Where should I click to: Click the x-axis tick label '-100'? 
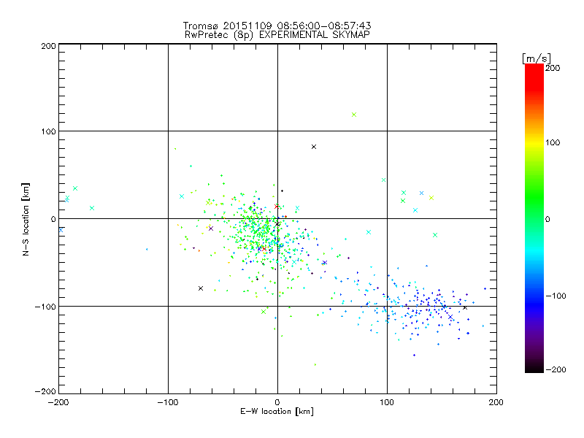(x=168, y=402)
